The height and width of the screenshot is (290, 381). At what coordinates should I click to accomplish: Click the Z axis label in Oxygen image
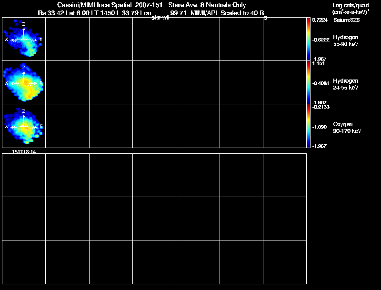point(24,111)
